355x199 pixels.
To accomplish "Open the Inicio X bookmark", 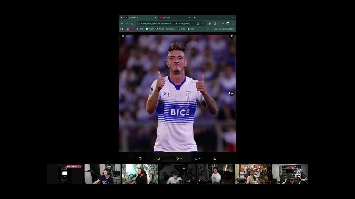I will pyautogui.click(x=182, y=29).
